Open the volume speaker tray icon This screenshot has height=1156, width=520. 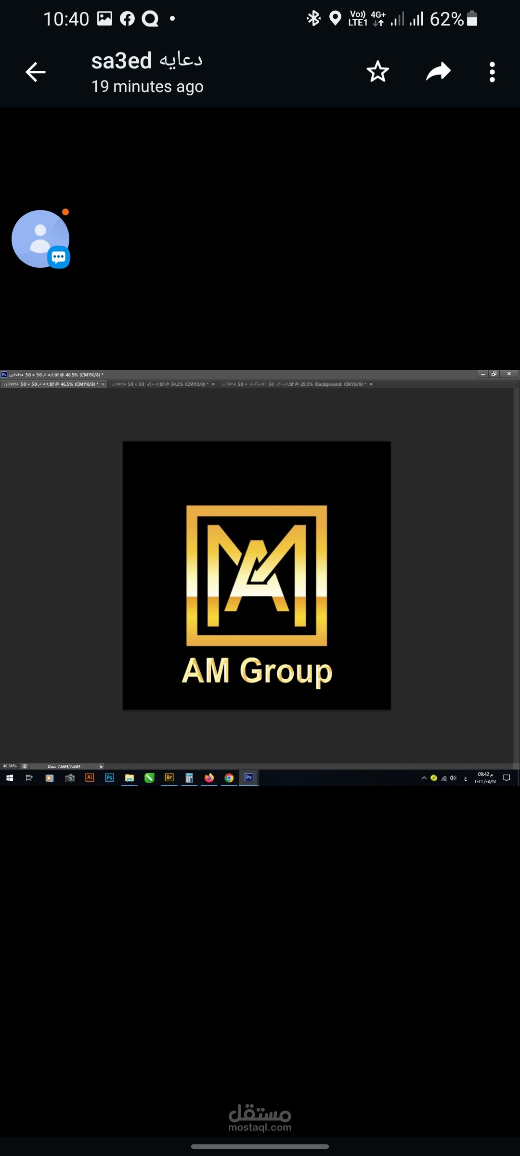pyautogui.click(x=453, y=778)
